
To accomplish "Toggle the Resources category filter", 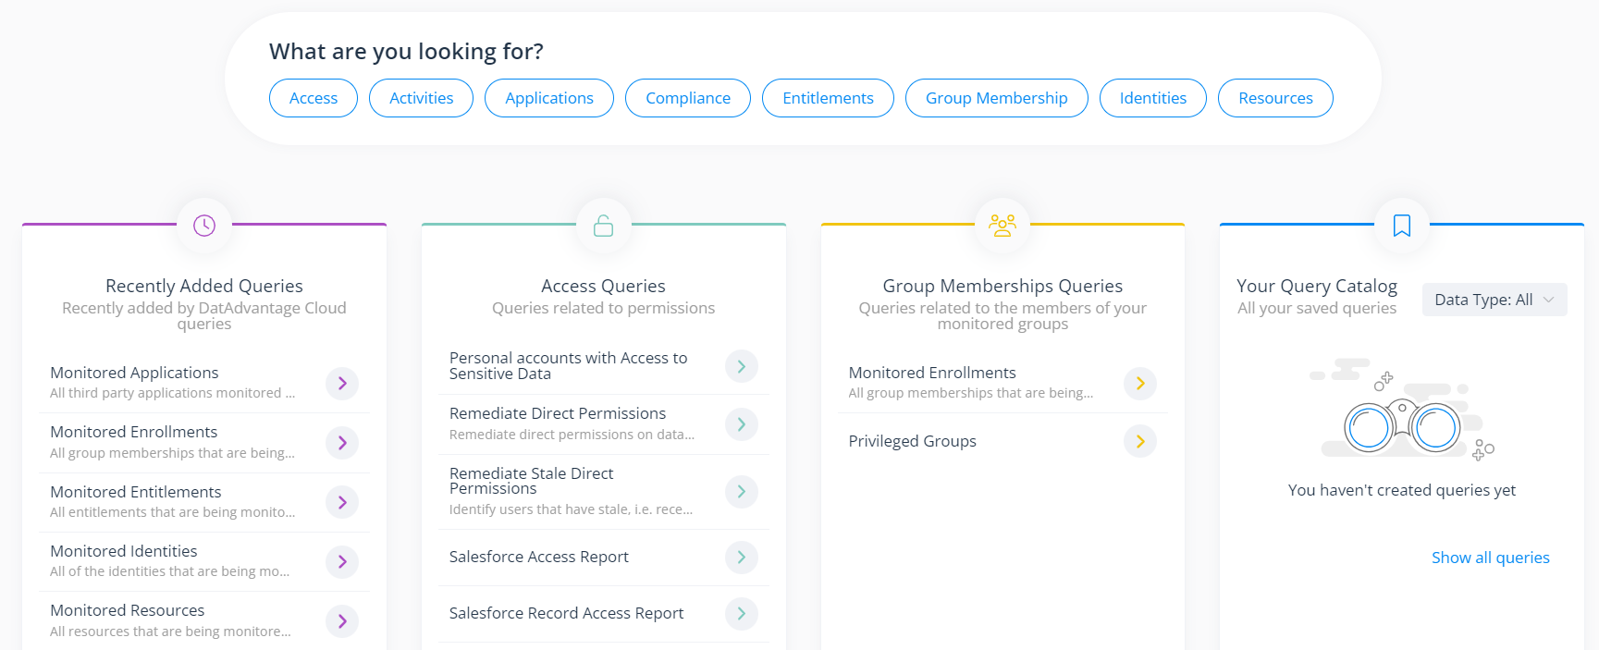I will [1274, 98].
